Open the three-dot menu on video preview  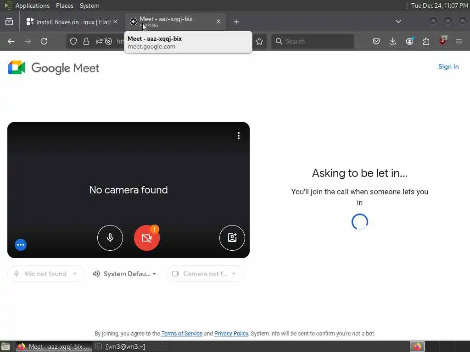(239, 136)
